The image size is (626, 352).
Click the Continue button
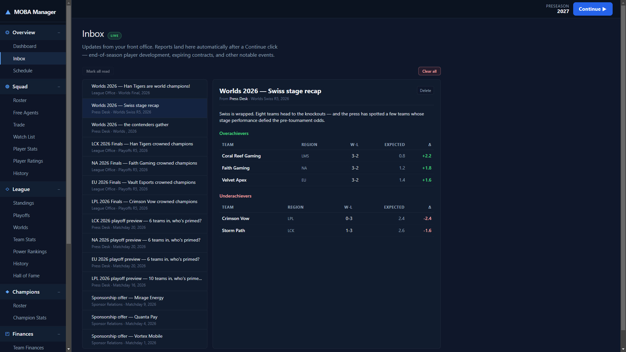point(592,9)
